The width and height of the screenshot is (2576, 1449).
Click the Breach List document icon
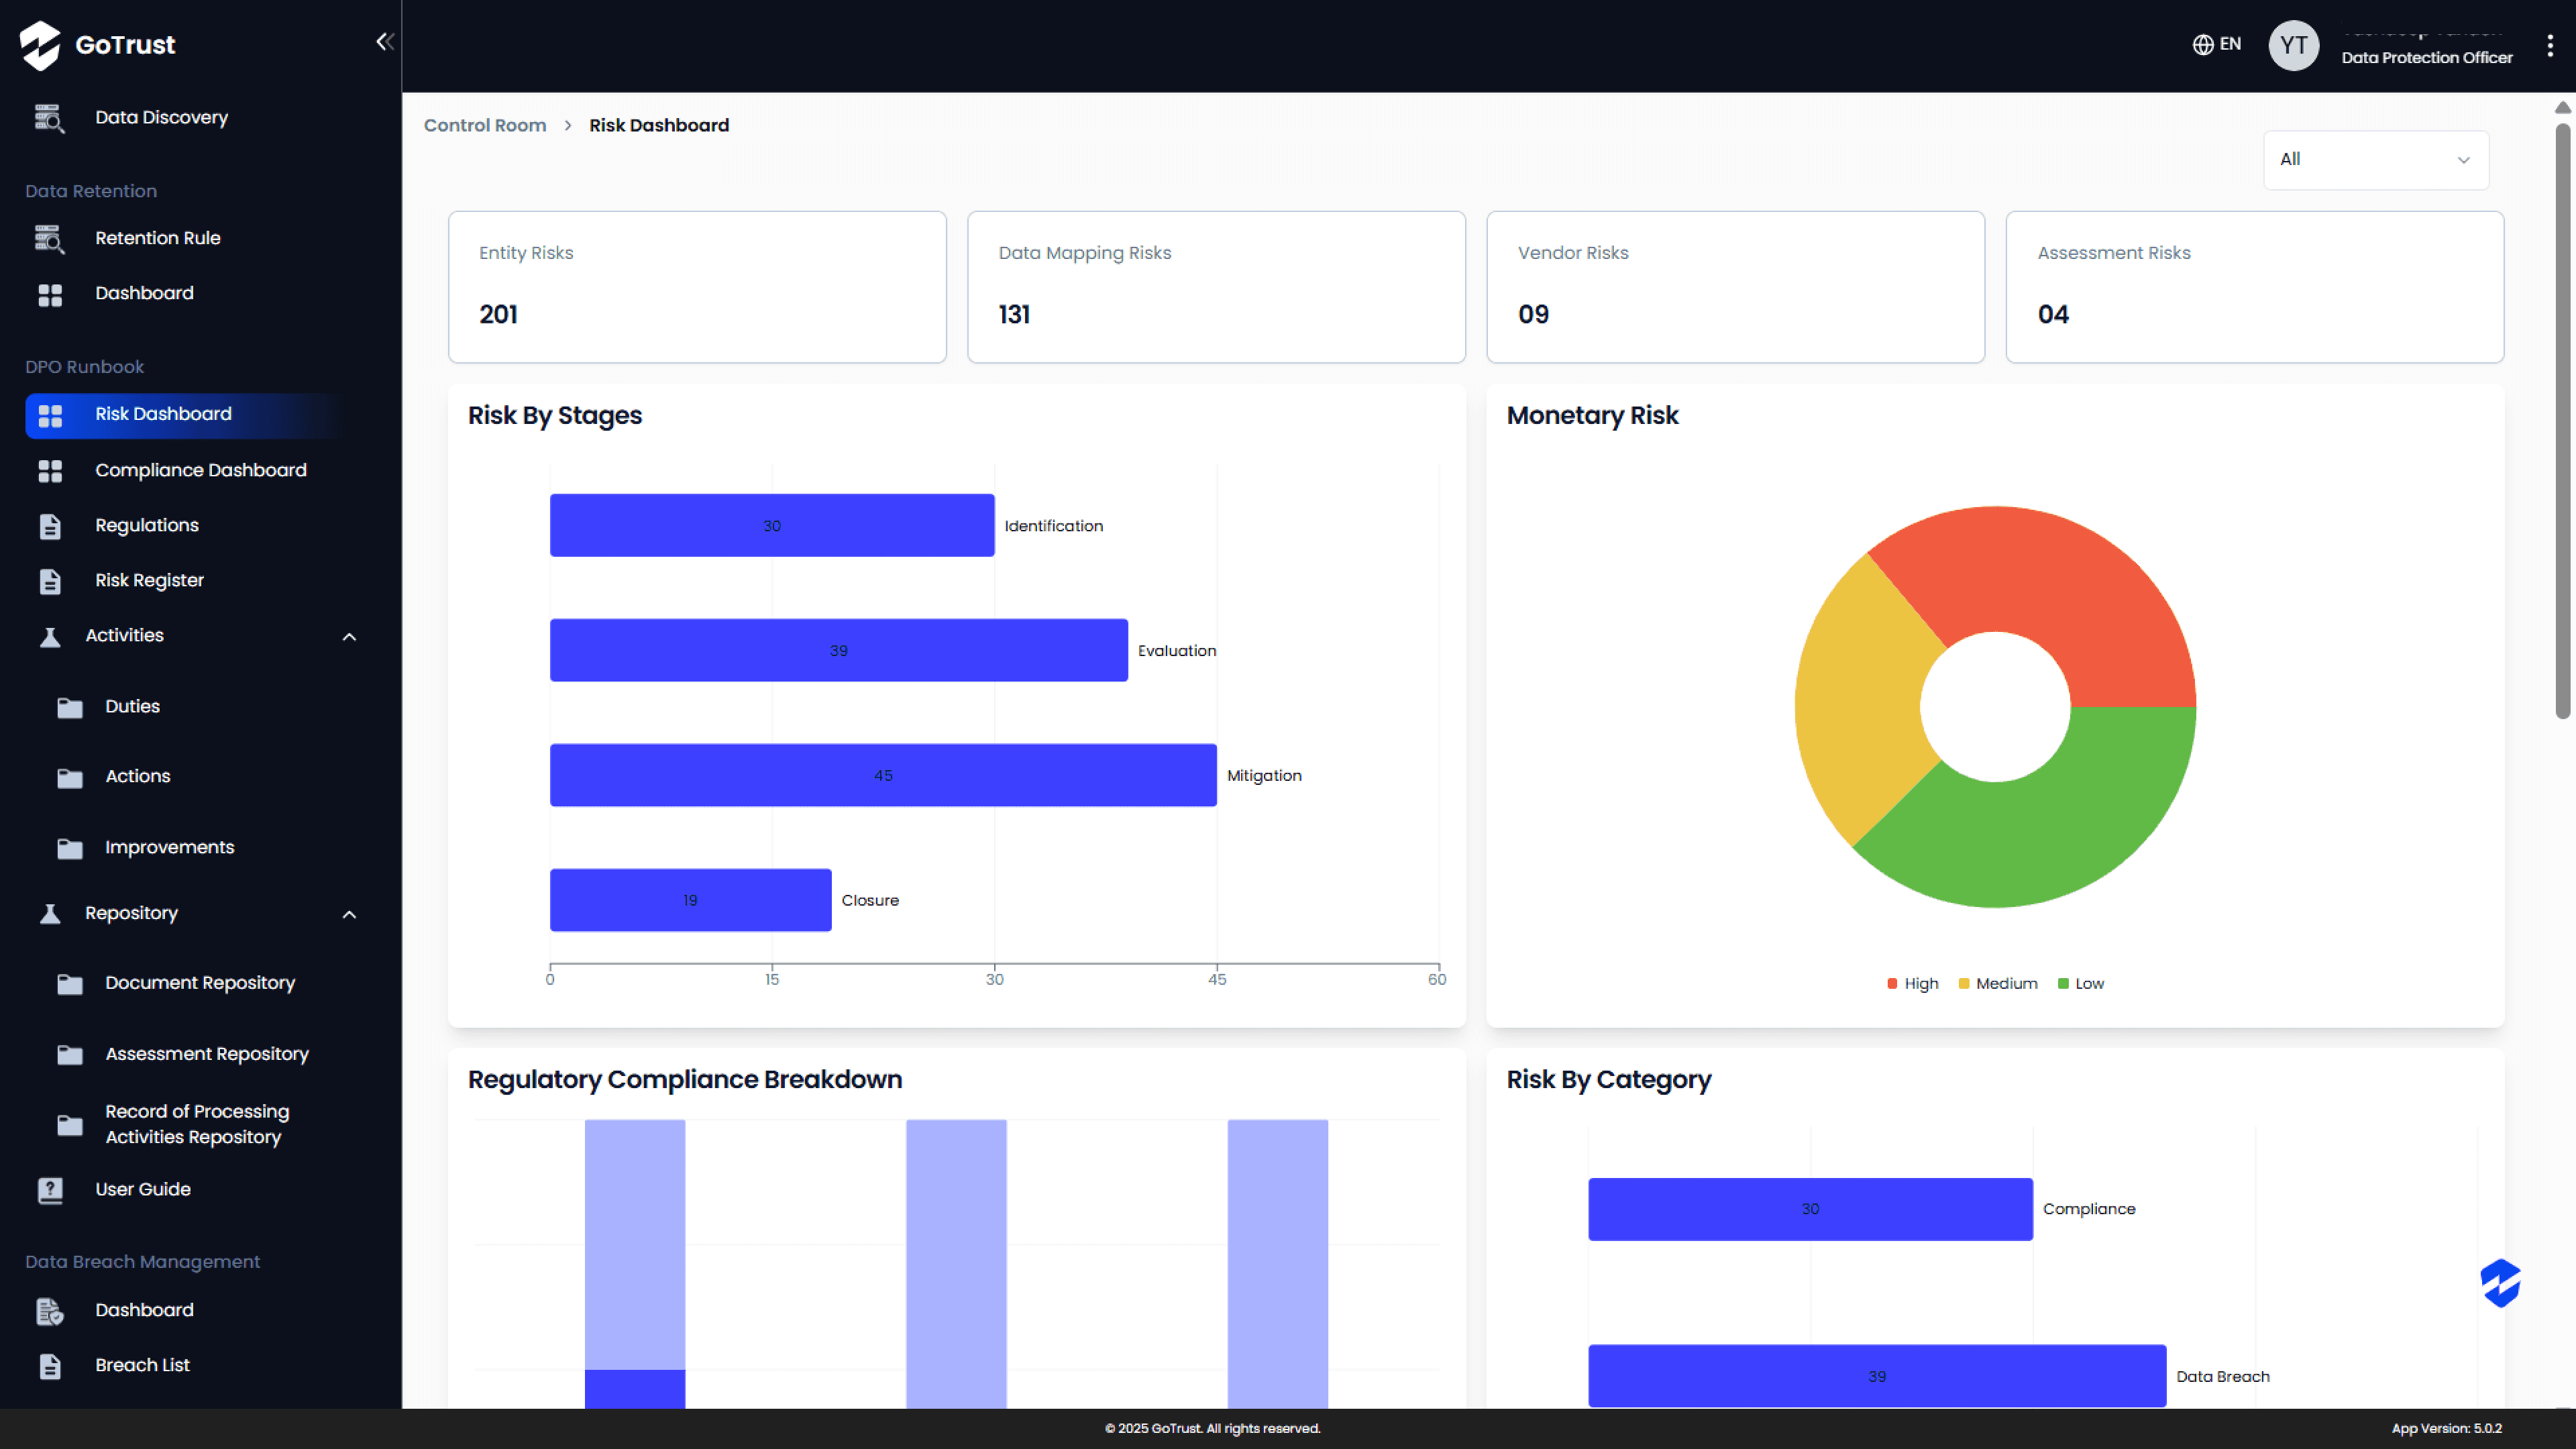pyautogui.click(x=49, y=1366)
